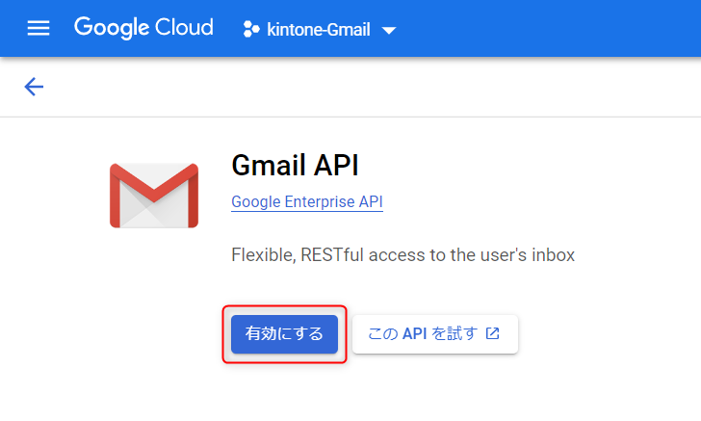Expand the kintone-Gmail dropdown arrow
The width and height of the screenshot is (701, 421).
(x=389, y=30)
